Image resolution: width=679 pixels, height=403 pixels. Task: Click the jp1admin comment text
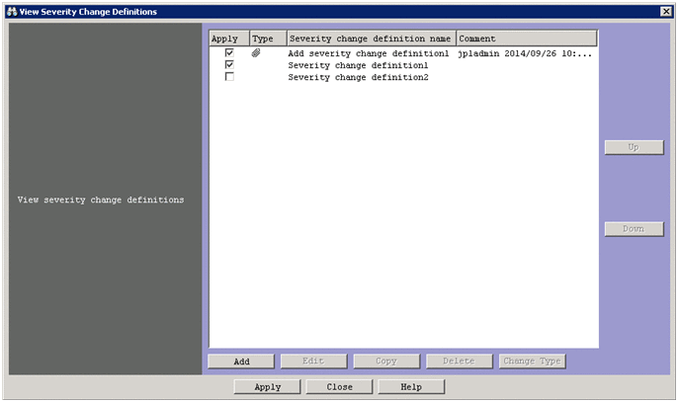click(x=525, y=53)
